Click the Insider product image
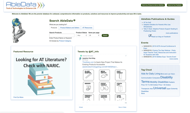Viewport: 190px width, 113px height. [89, 87]
